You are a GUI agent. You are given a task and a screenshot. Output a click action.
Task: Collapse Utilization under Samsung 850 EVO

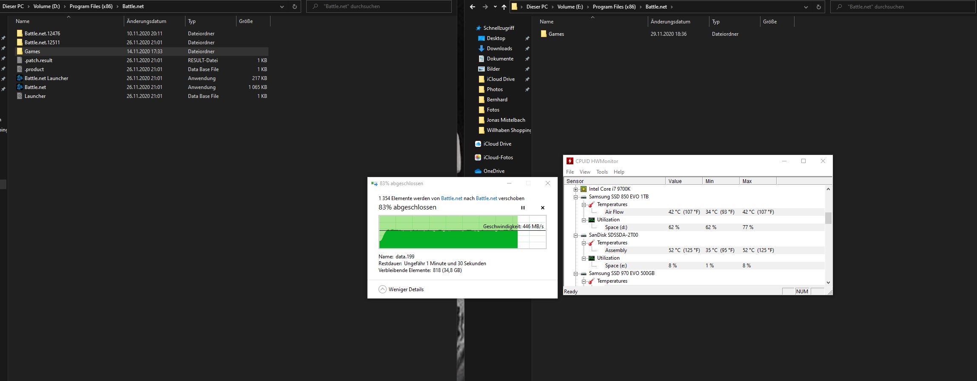tap(584, 220)
